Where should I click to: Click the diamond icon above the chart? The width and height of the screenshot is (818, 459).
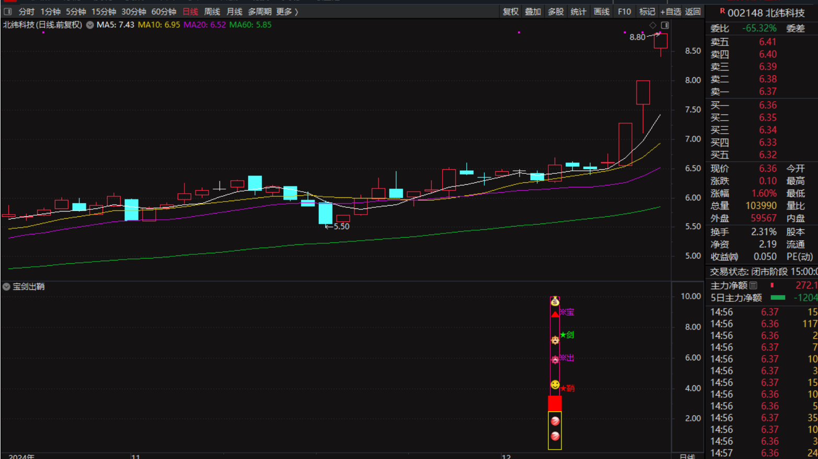[x=653, y=25]
